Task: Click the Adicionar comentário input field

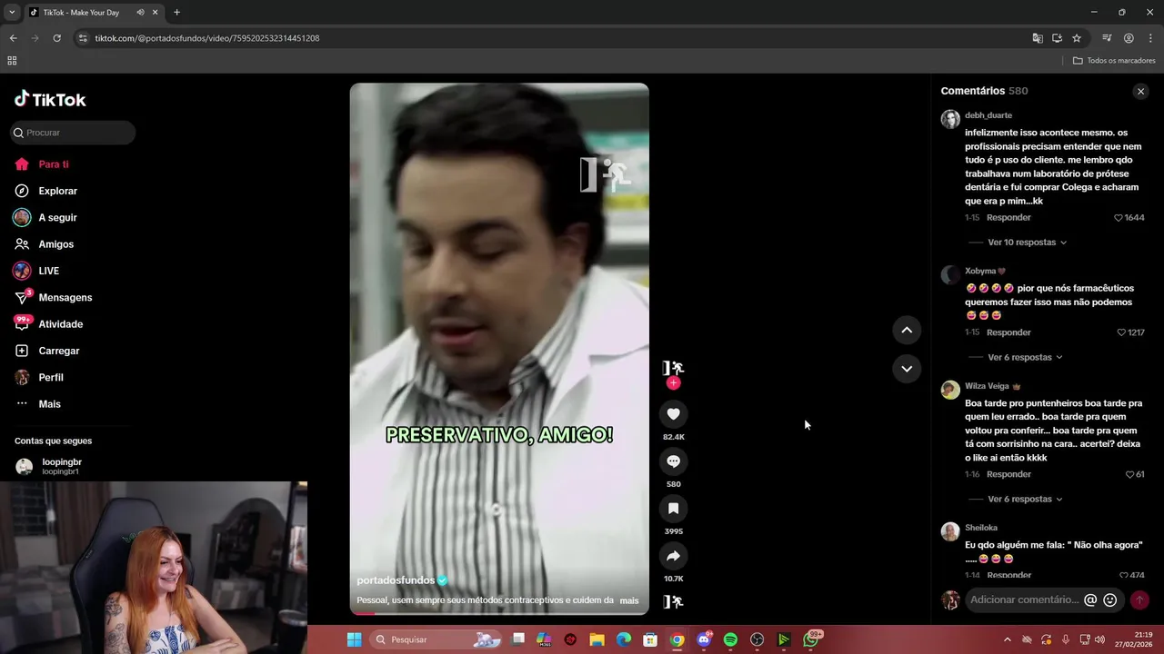Action: pos(1025,599)
